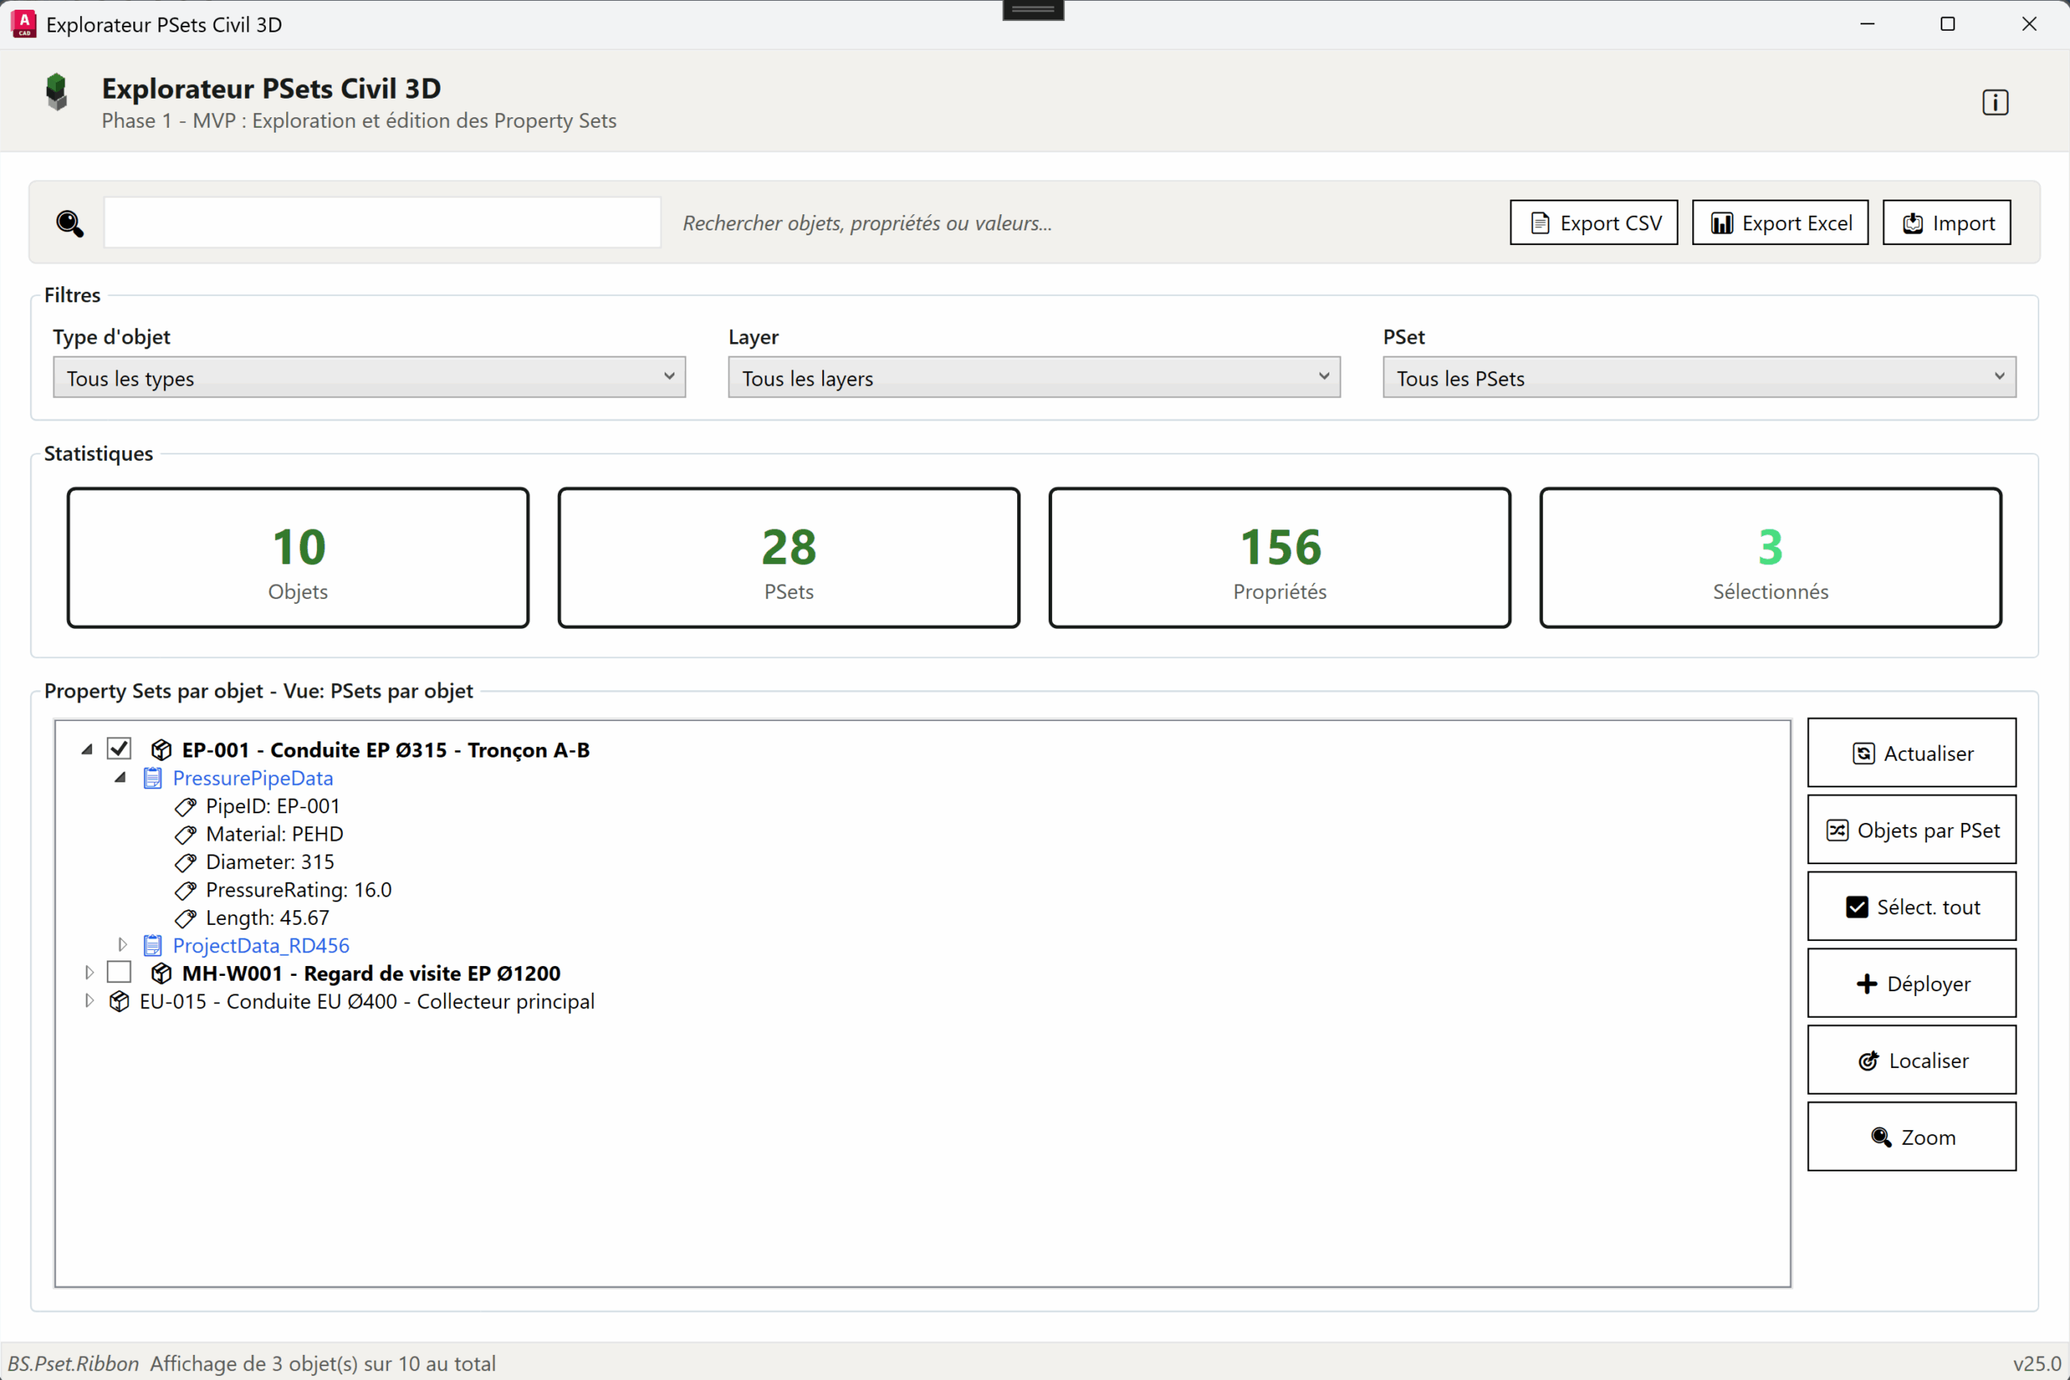
Task: Uncheck the EP-001 object checkbox
Action: [x=119, y=749]
